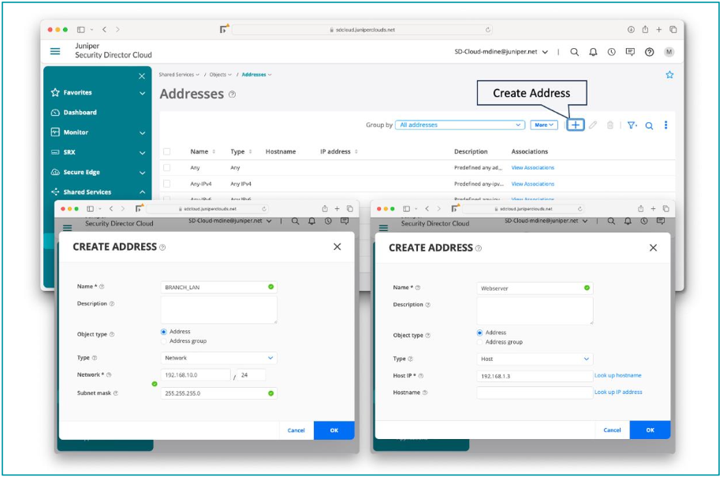
Task: Click the filter funnel icon in Addresses toolbar
Action: pyautogui.click(x=631, y=125)
